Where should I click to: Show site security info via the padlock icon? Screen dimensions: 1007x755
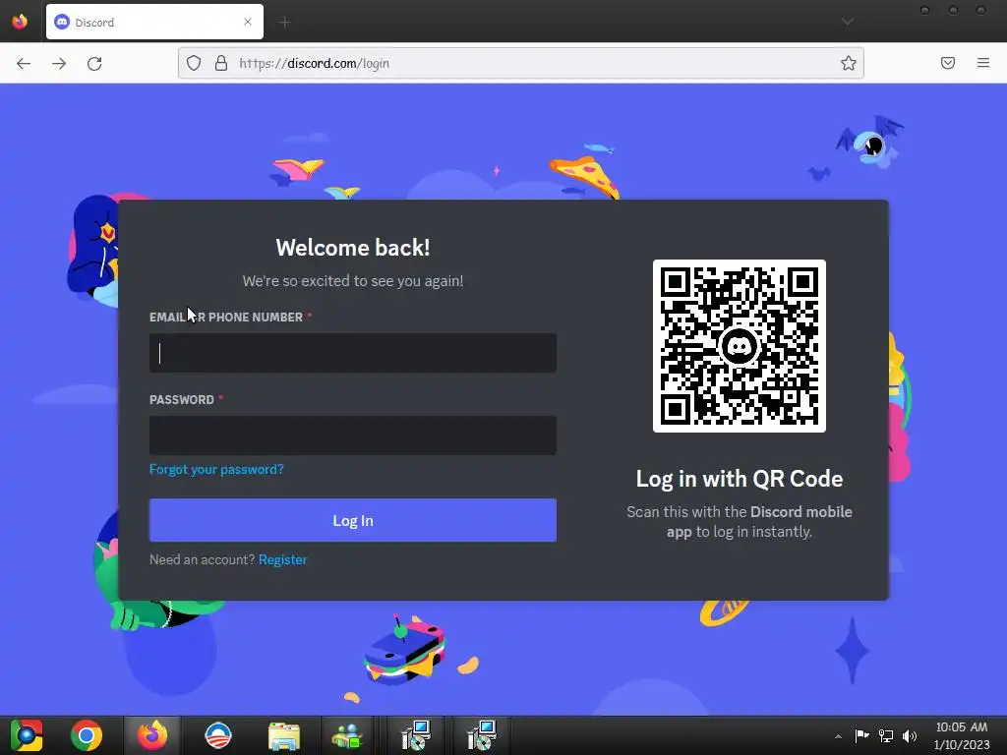coord(221,63)
